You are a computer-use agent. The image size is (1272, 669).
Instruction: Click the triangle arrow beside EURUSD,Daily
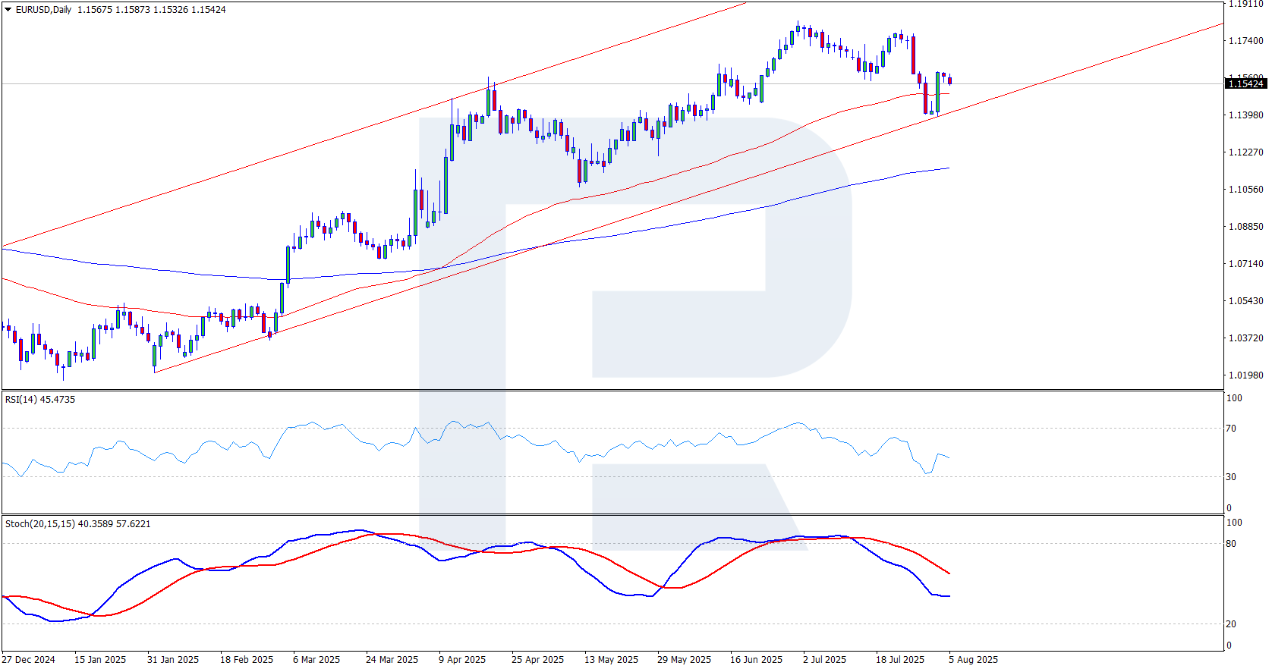[8, 10]
